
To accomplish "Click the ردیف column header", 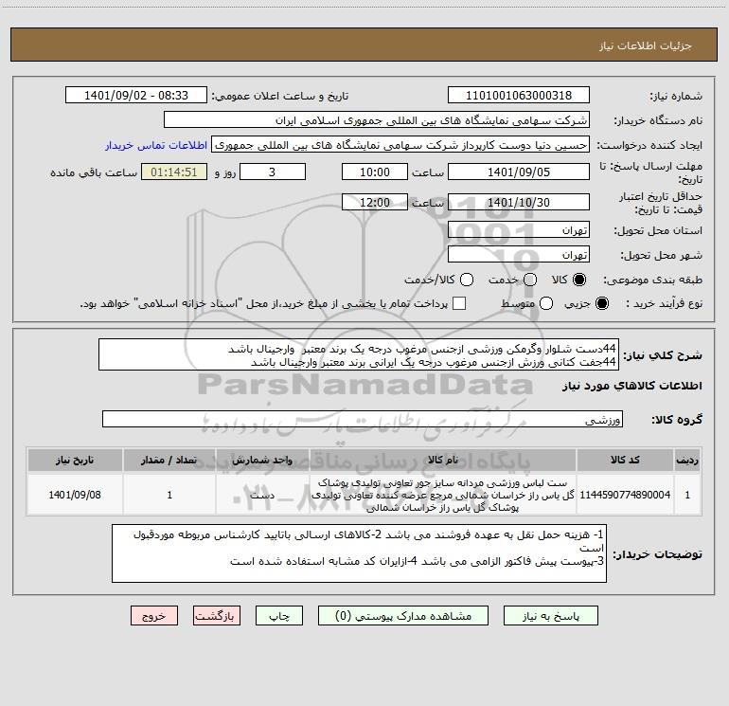I will 687,460.
